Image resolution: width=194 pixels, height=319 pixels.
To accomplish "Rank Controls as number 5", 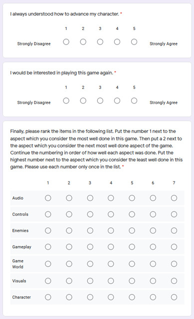I will coord(132,214).
